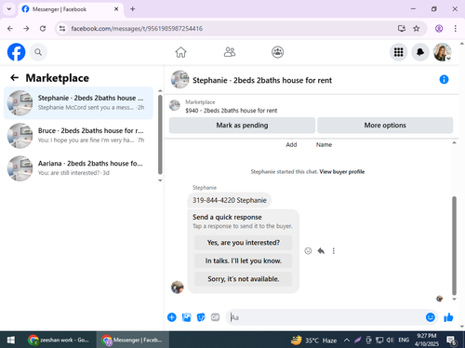Image resolution: width=465 pixels, height=348 pixels.
Task: Click Mark as pending button
Action: click(242, 126)
